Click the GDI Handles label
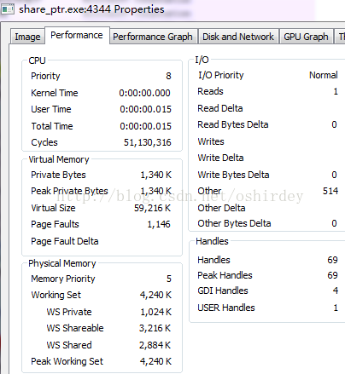 [223, 291]
